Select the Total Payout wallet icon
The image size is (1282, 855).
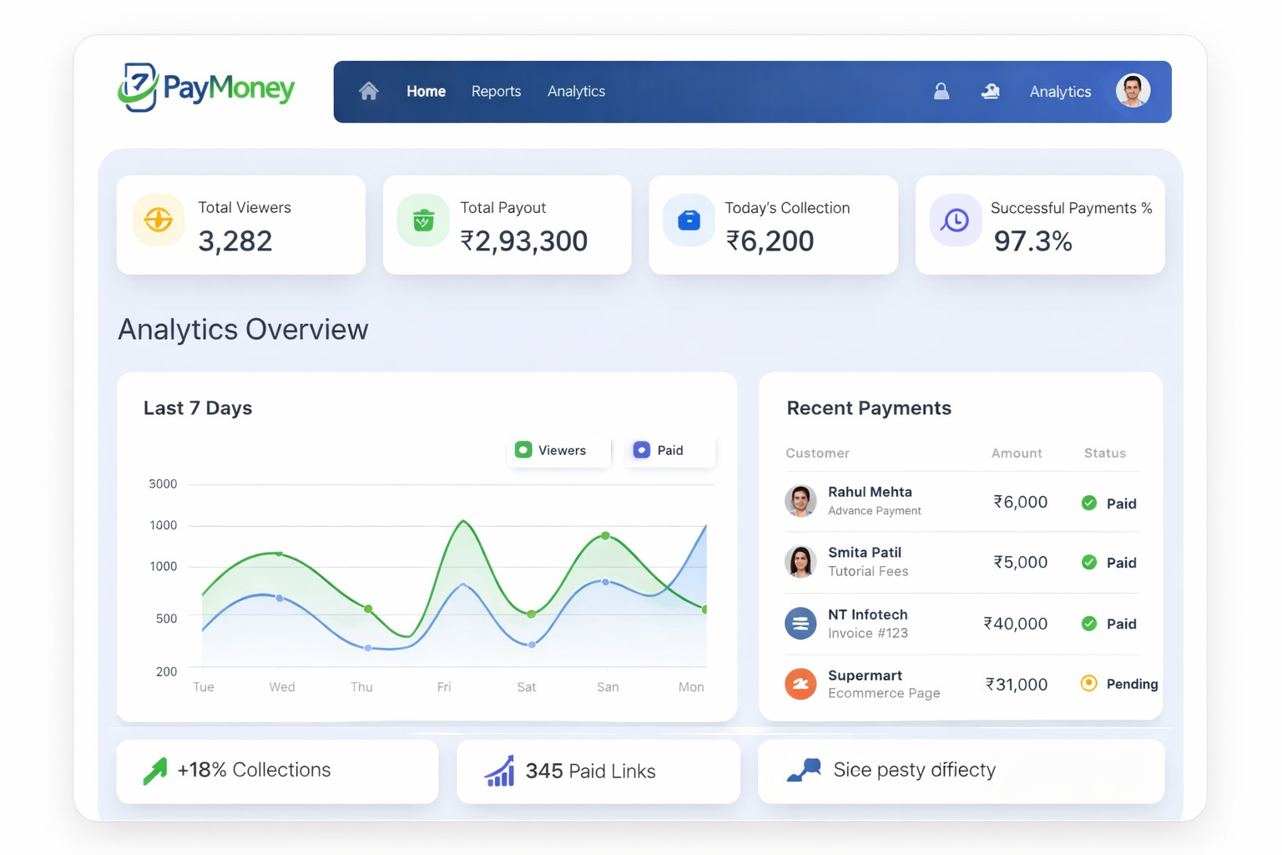click(x=423, y=220)
